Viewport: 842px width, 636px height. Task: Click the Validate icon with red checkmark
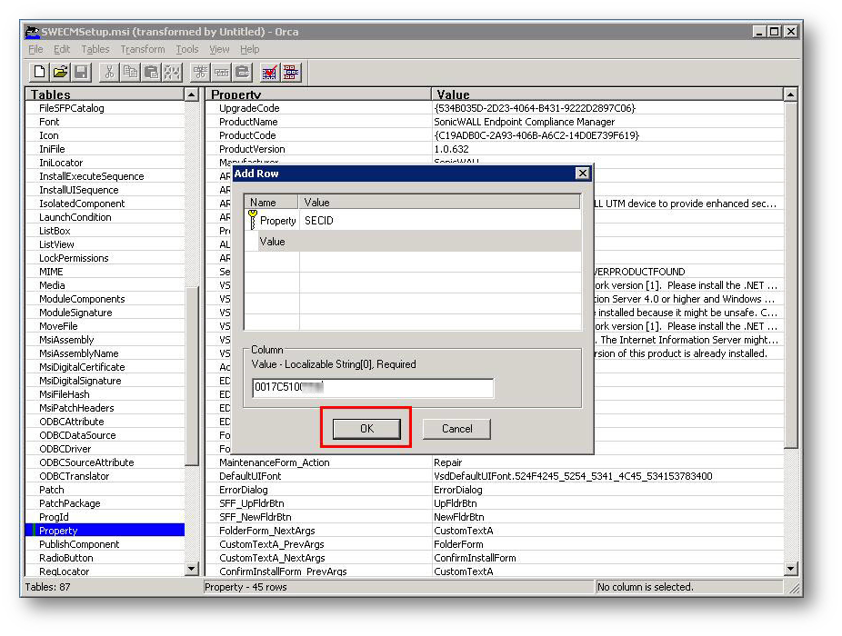[x=270, y=72]
